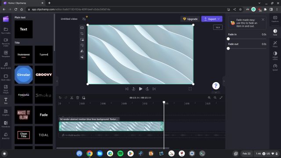The image size is (281, 158).
Task: Collapse the left sidebar panel arrow
Action: coord(57,81)
